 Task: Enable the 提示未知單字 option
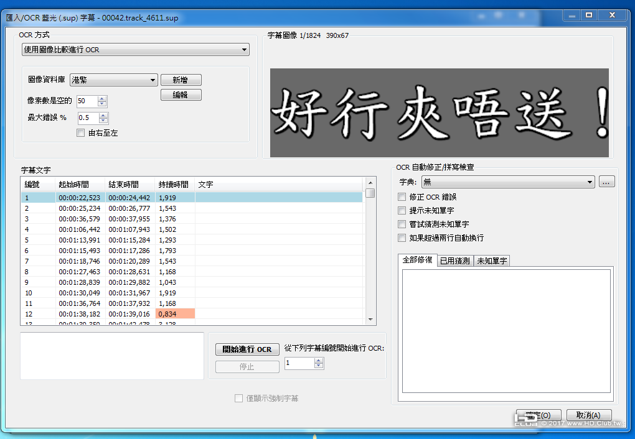402,211
